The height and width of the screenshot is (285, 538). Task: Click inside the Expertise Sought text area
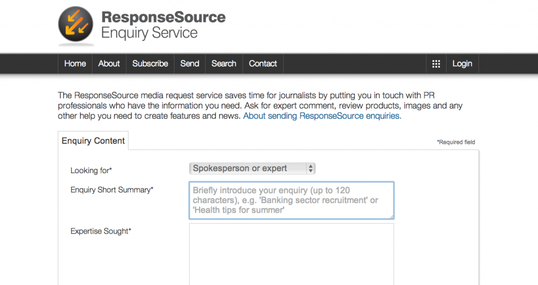291,254
